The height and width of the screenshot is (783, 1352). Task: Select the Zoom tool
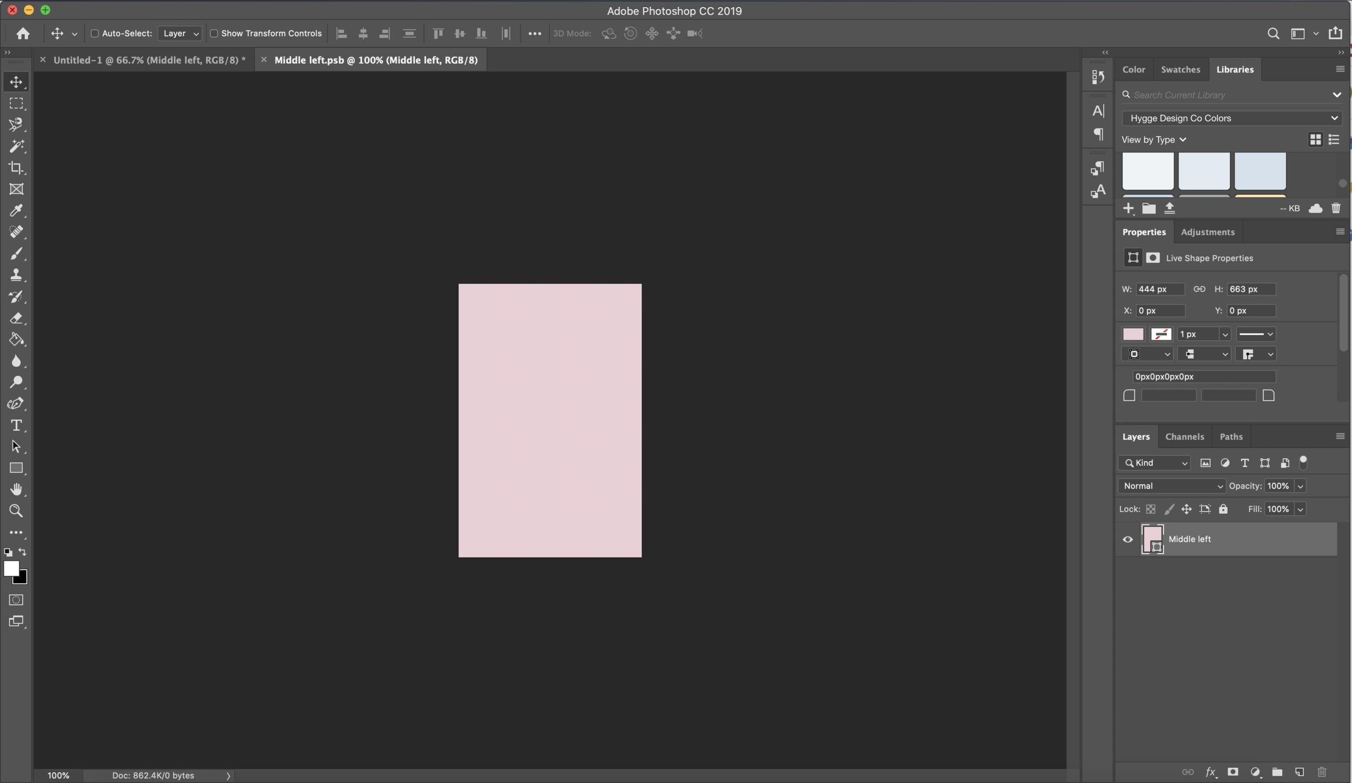tap(16, 511)
